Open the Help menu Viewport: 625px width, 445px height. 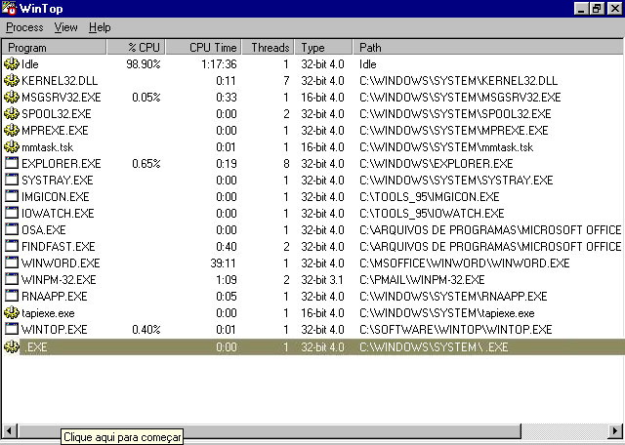(100, 27)
